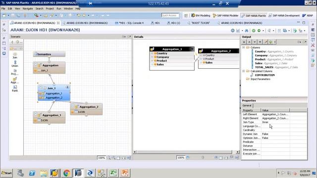Switch to the HD1 (1) editor tab
This screenshot has width=317, height=178.
pyautogui.click(x=173, y=23)
